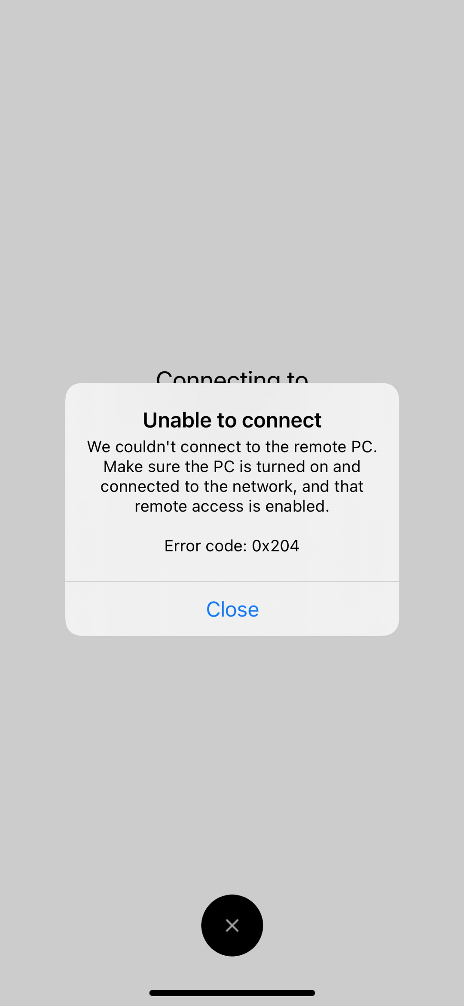Click 'Make sure the PC is turned on' line
This screenshot has width=464, height=1006.
(x=232, y=466)
